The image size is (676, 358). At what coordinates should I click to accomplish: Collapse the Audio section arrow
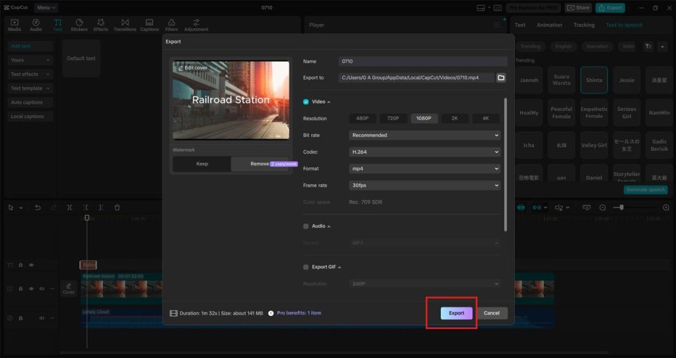329,227
